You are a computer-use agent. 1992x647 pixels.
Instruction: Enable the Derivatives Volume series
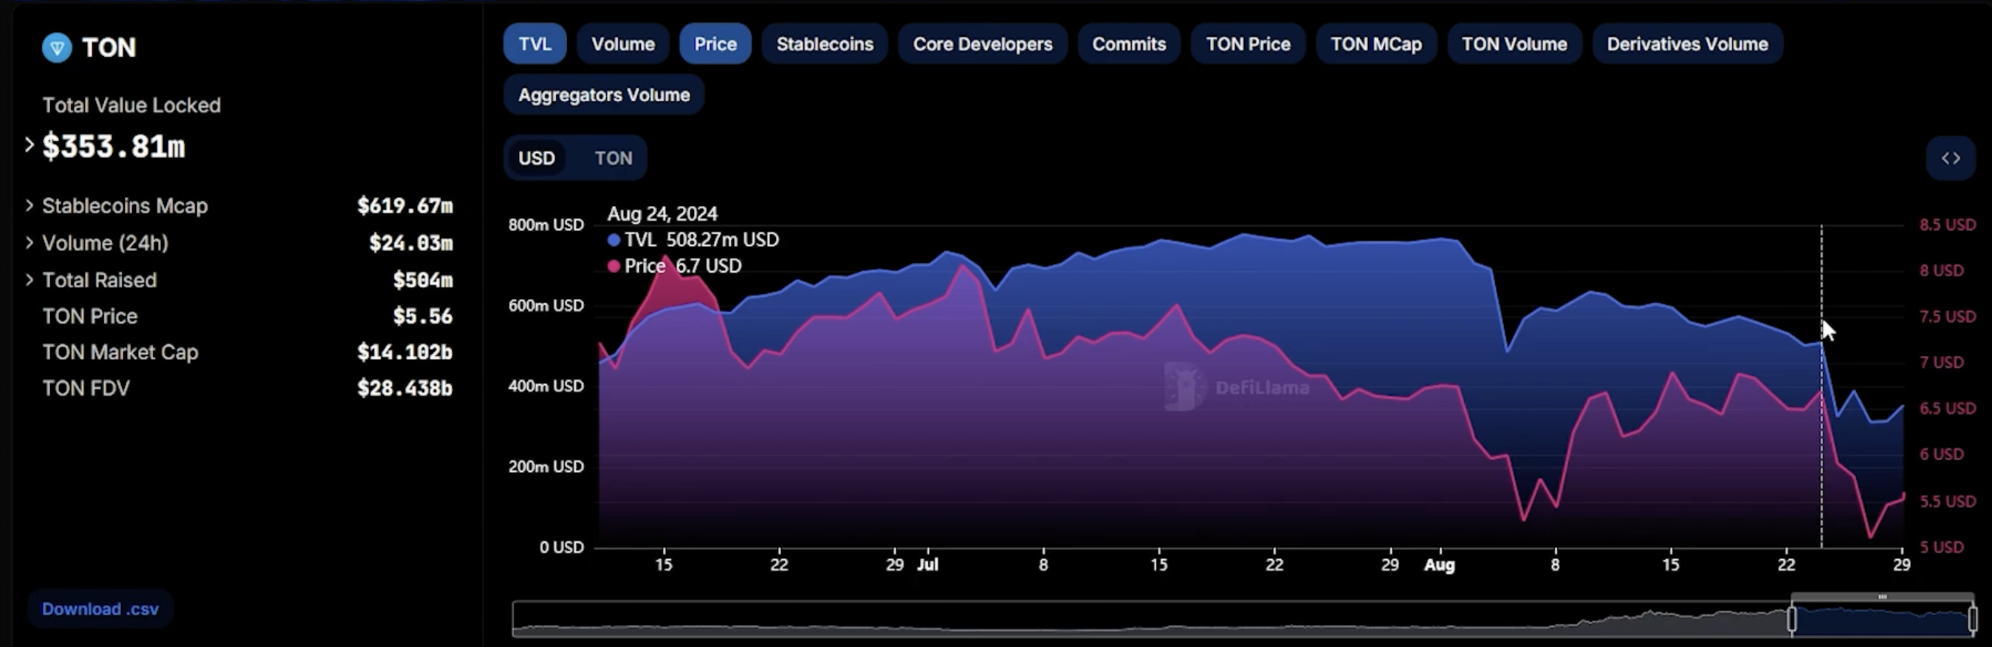coord(1687,44)
